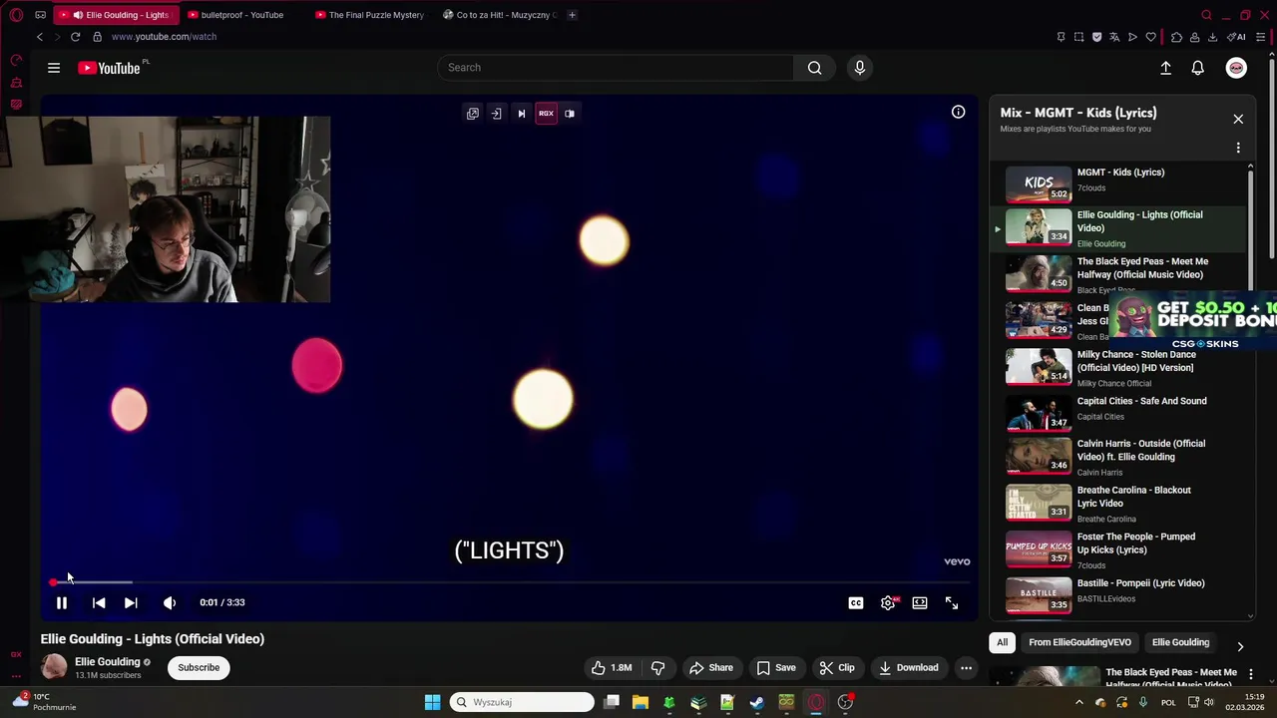Go to YouTube home via logo
1277x718 pixels.
pos(110,68)
